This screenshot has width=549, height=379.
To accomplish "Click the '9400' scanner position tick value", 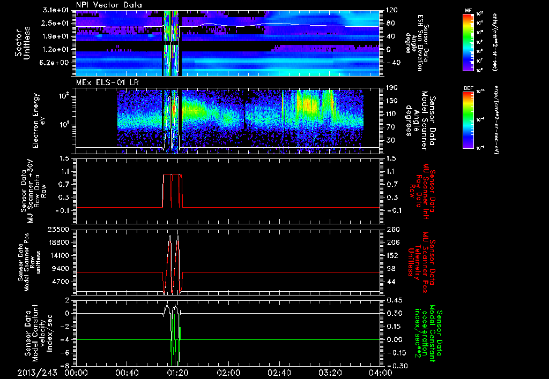I will coord(61,269).
